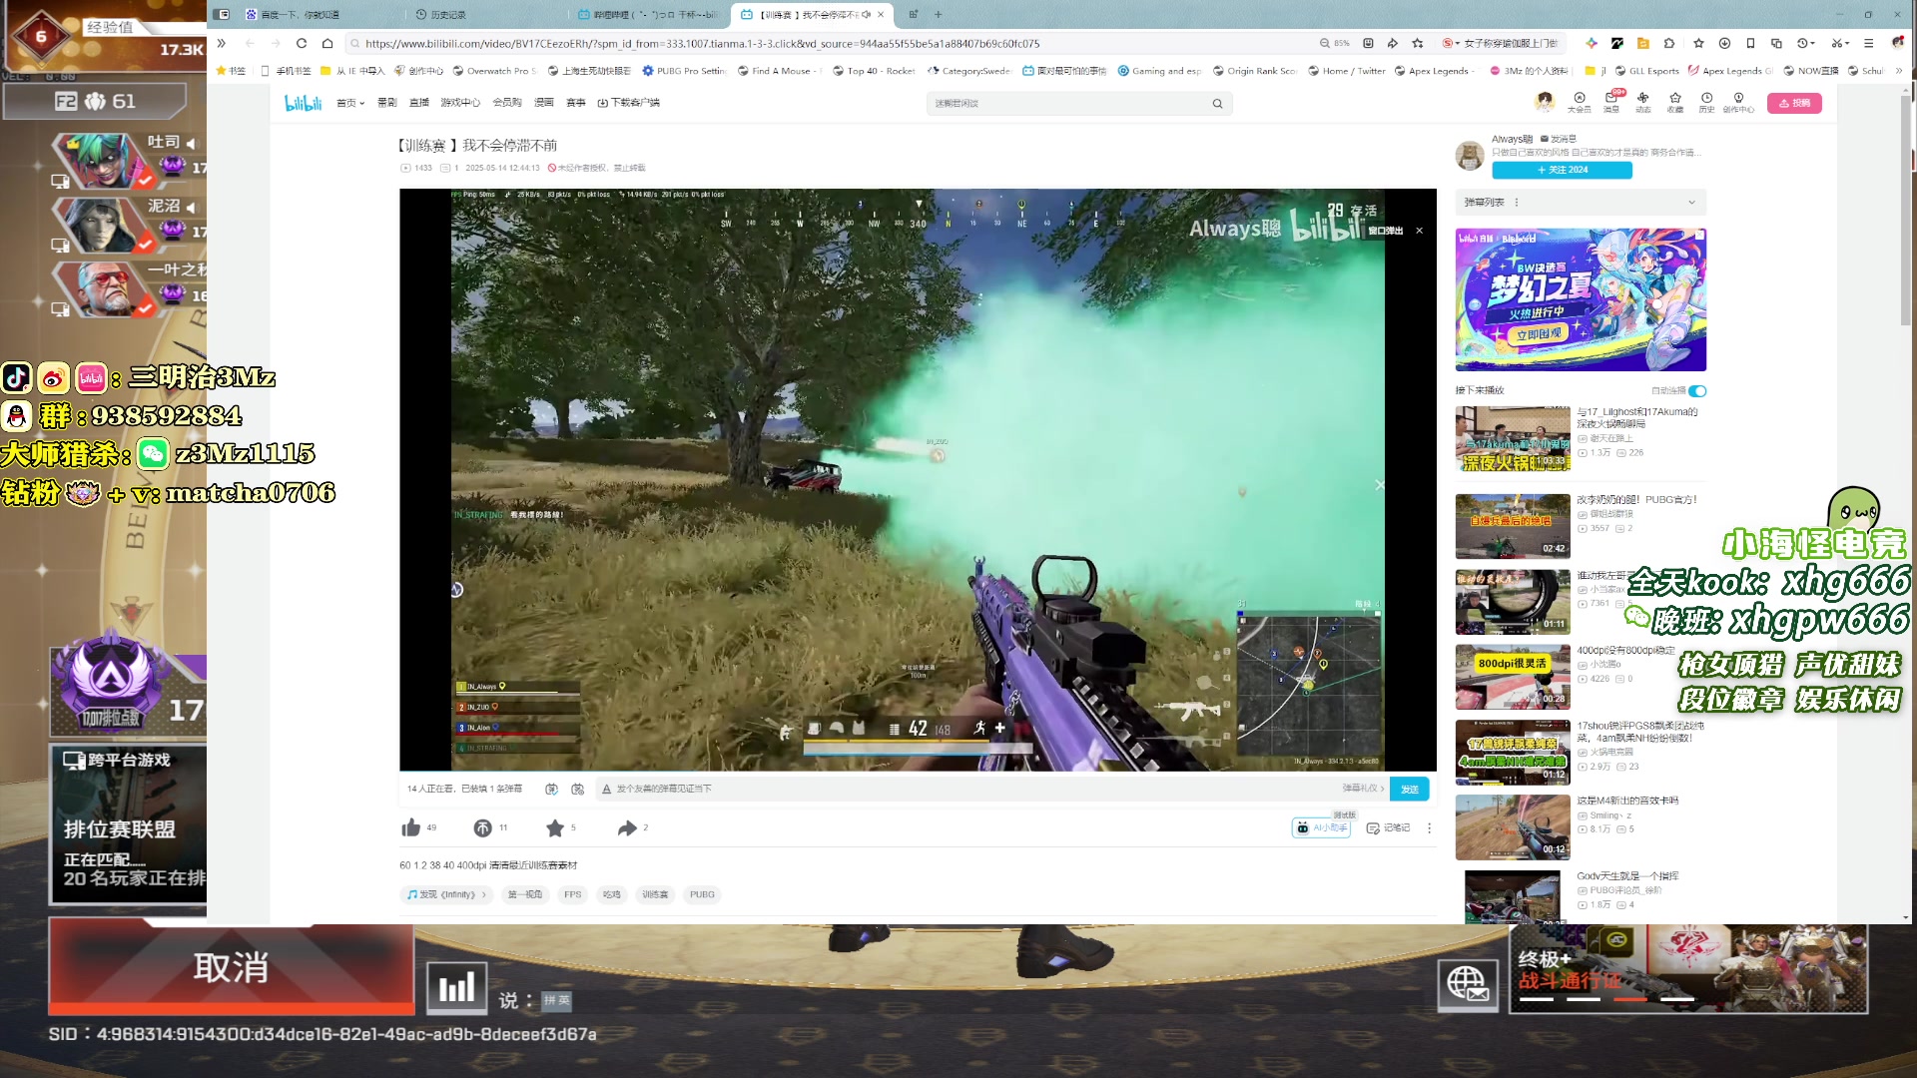1917x1078 pixels.
Task: Favorite the video with star icon
Action: [x=555, y=827]
